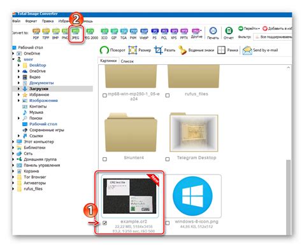302x245 pixels.
Task: Uncheck the example.cr2 file checkbox
Action: coord(104,223)
